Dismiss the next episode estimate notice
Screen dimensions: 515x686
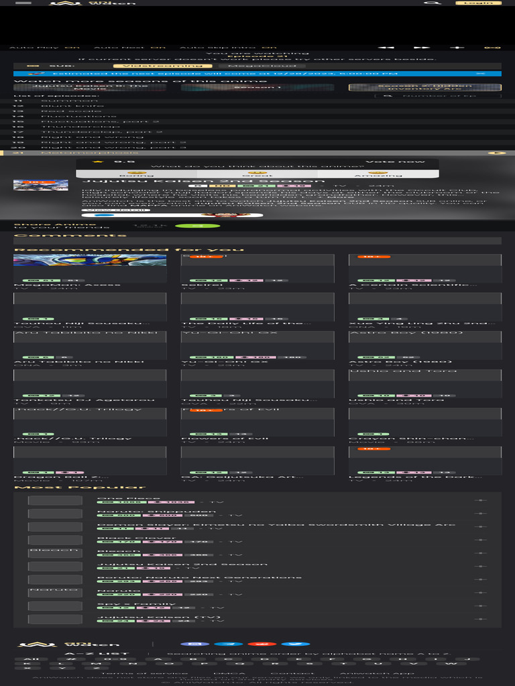click(x=480, y=74)
